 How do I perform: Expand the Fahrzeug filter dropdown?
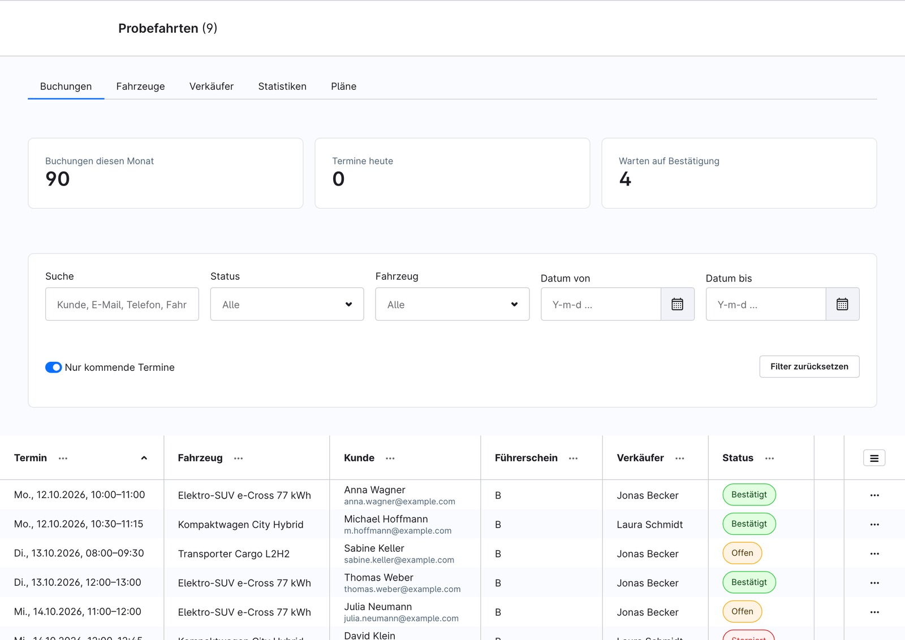pos(453,304)
